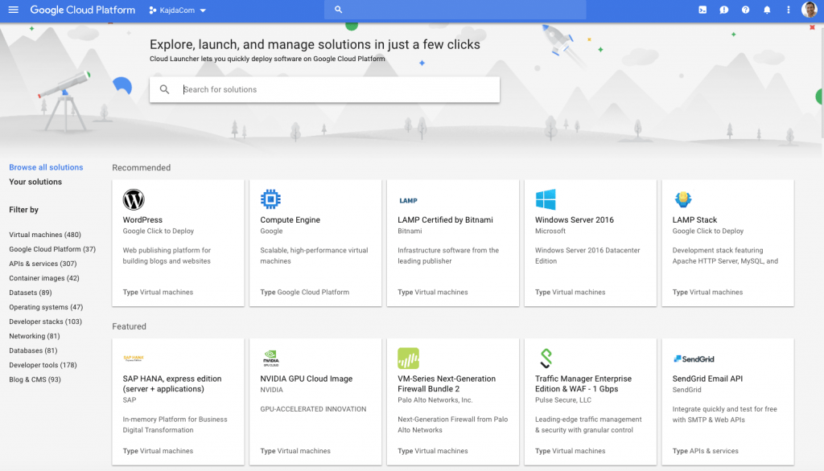This screenshot has width=824, height=471.
Task: Focus the top blue search bar
Action: point(455,10)
